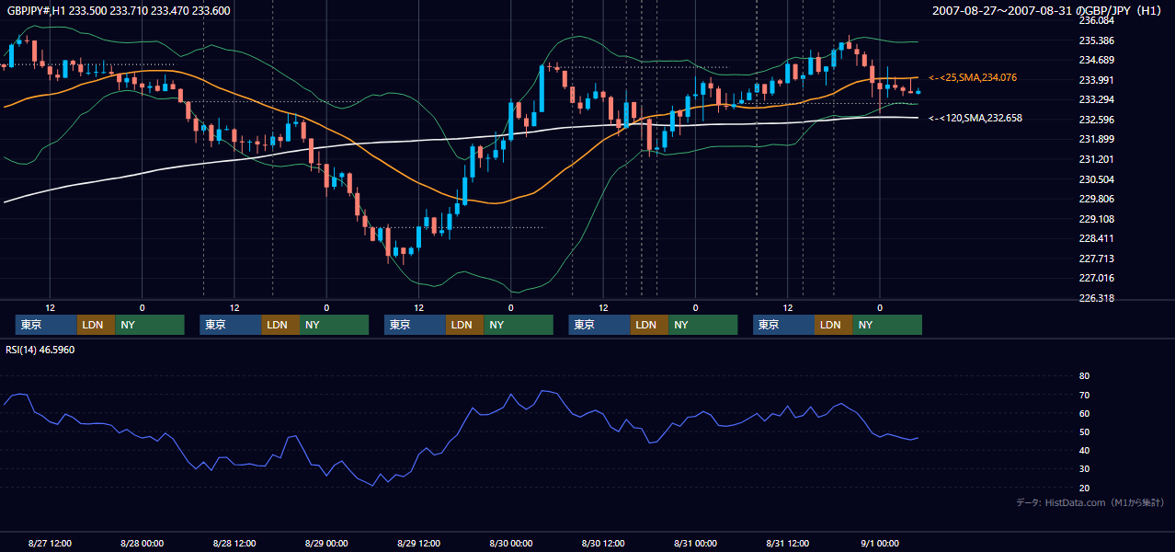
Task: Click price axis label 229.108
Action: coord(1096,219)
